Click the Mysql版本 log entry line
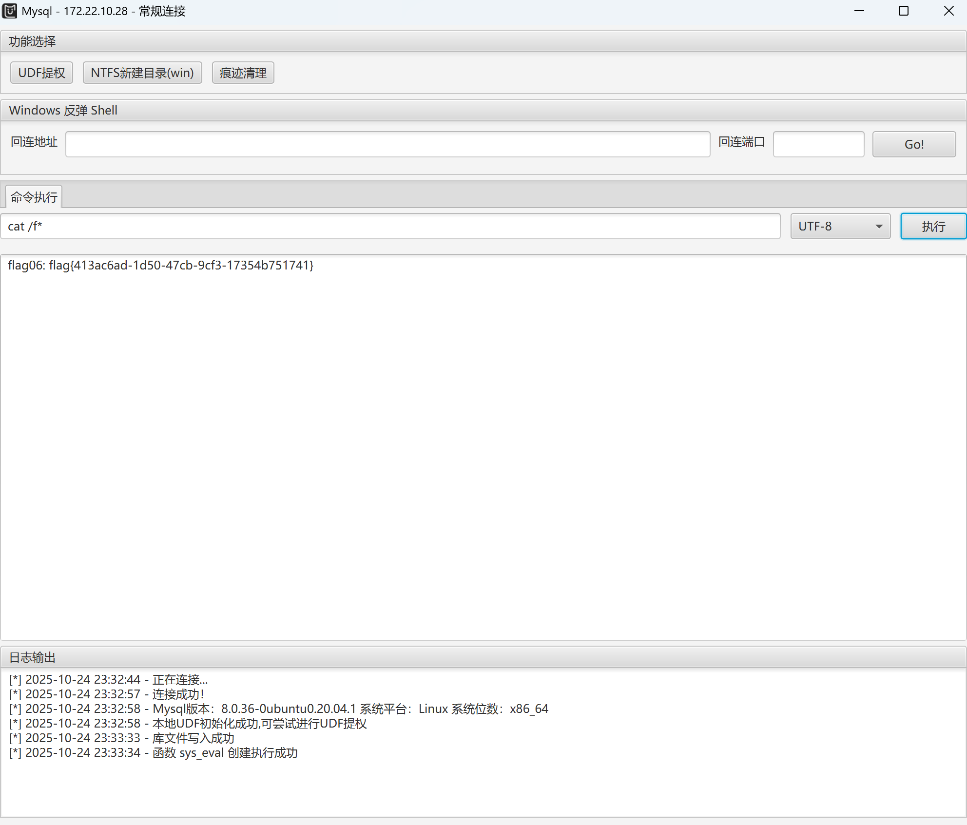The image size is (967, 825). coord(278,709)
